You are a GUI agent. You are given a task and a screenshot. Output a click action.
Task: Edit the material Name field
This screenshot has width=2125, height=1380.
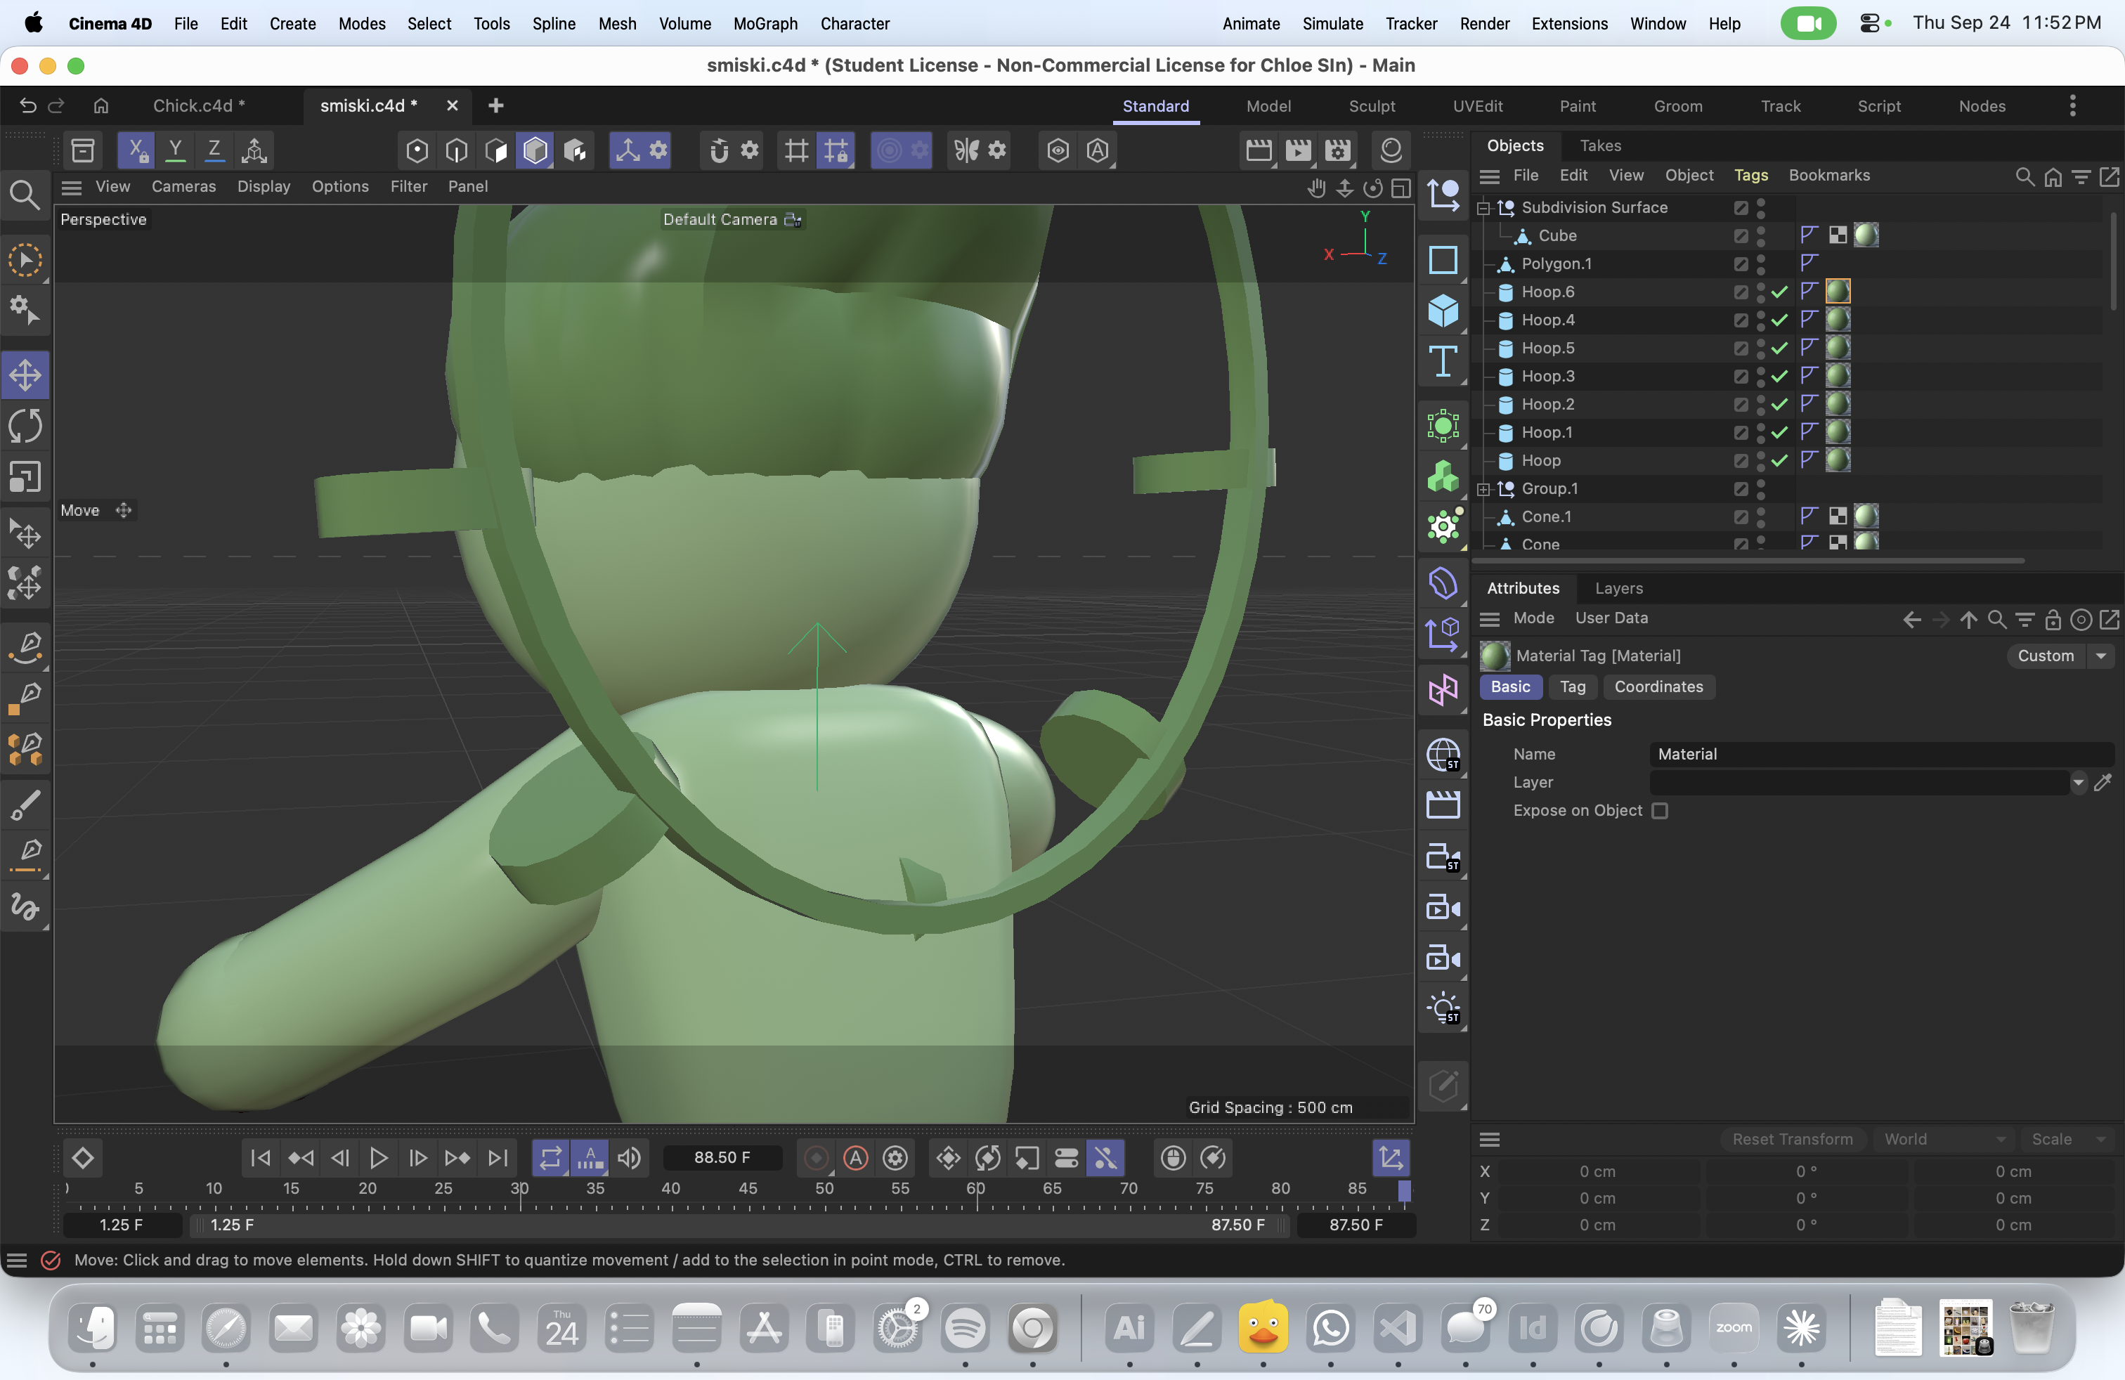1881,754
